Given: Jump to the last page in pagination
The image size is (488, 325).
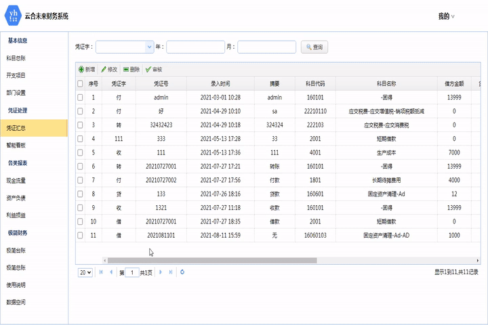Looking at the screenshot, I should point(170,272).
